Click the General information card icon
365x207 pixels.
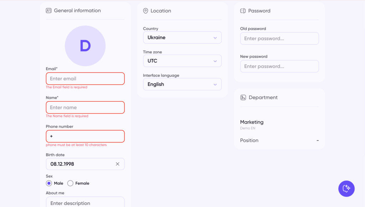point(49,11)
